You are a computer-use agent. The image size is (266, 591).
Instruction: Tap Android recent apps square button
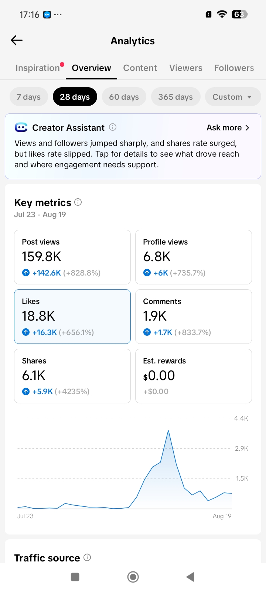pos(75,577)
